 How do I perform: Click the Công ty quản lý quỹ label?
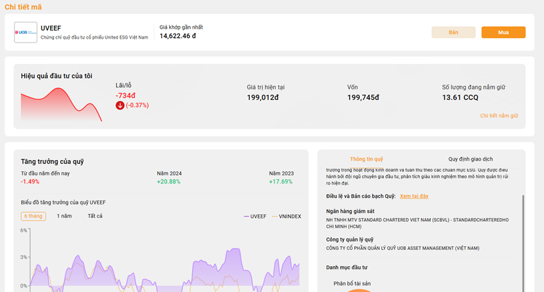350,239
